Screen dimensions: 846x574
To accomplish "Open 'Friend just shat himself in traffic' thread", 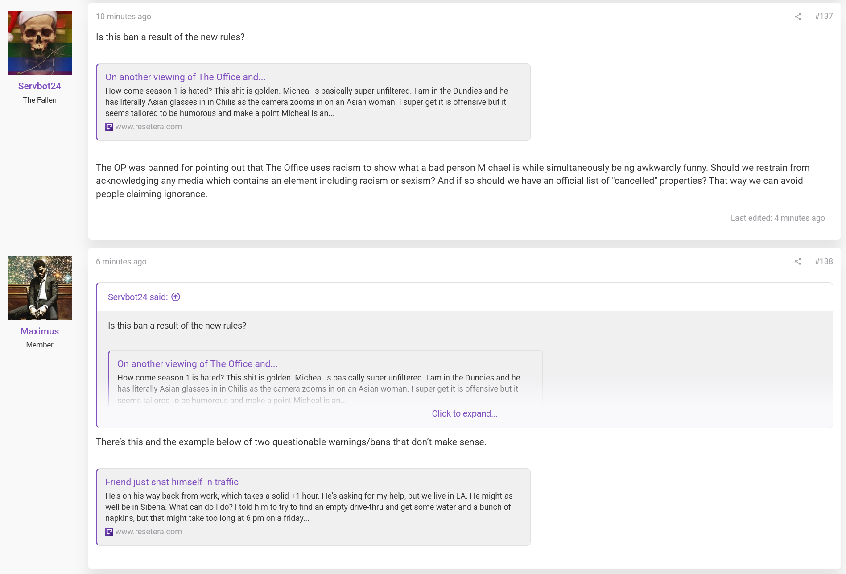I will 172,482.
